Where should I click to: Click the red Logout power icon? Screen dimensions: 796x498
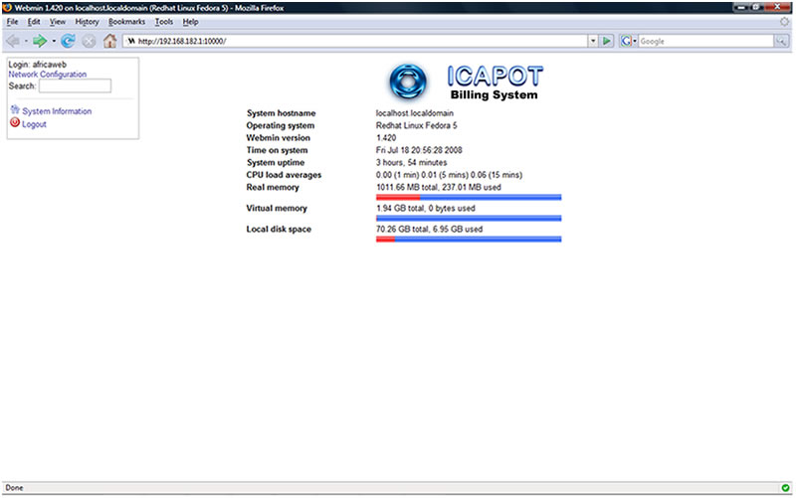[x=15, y=122]
